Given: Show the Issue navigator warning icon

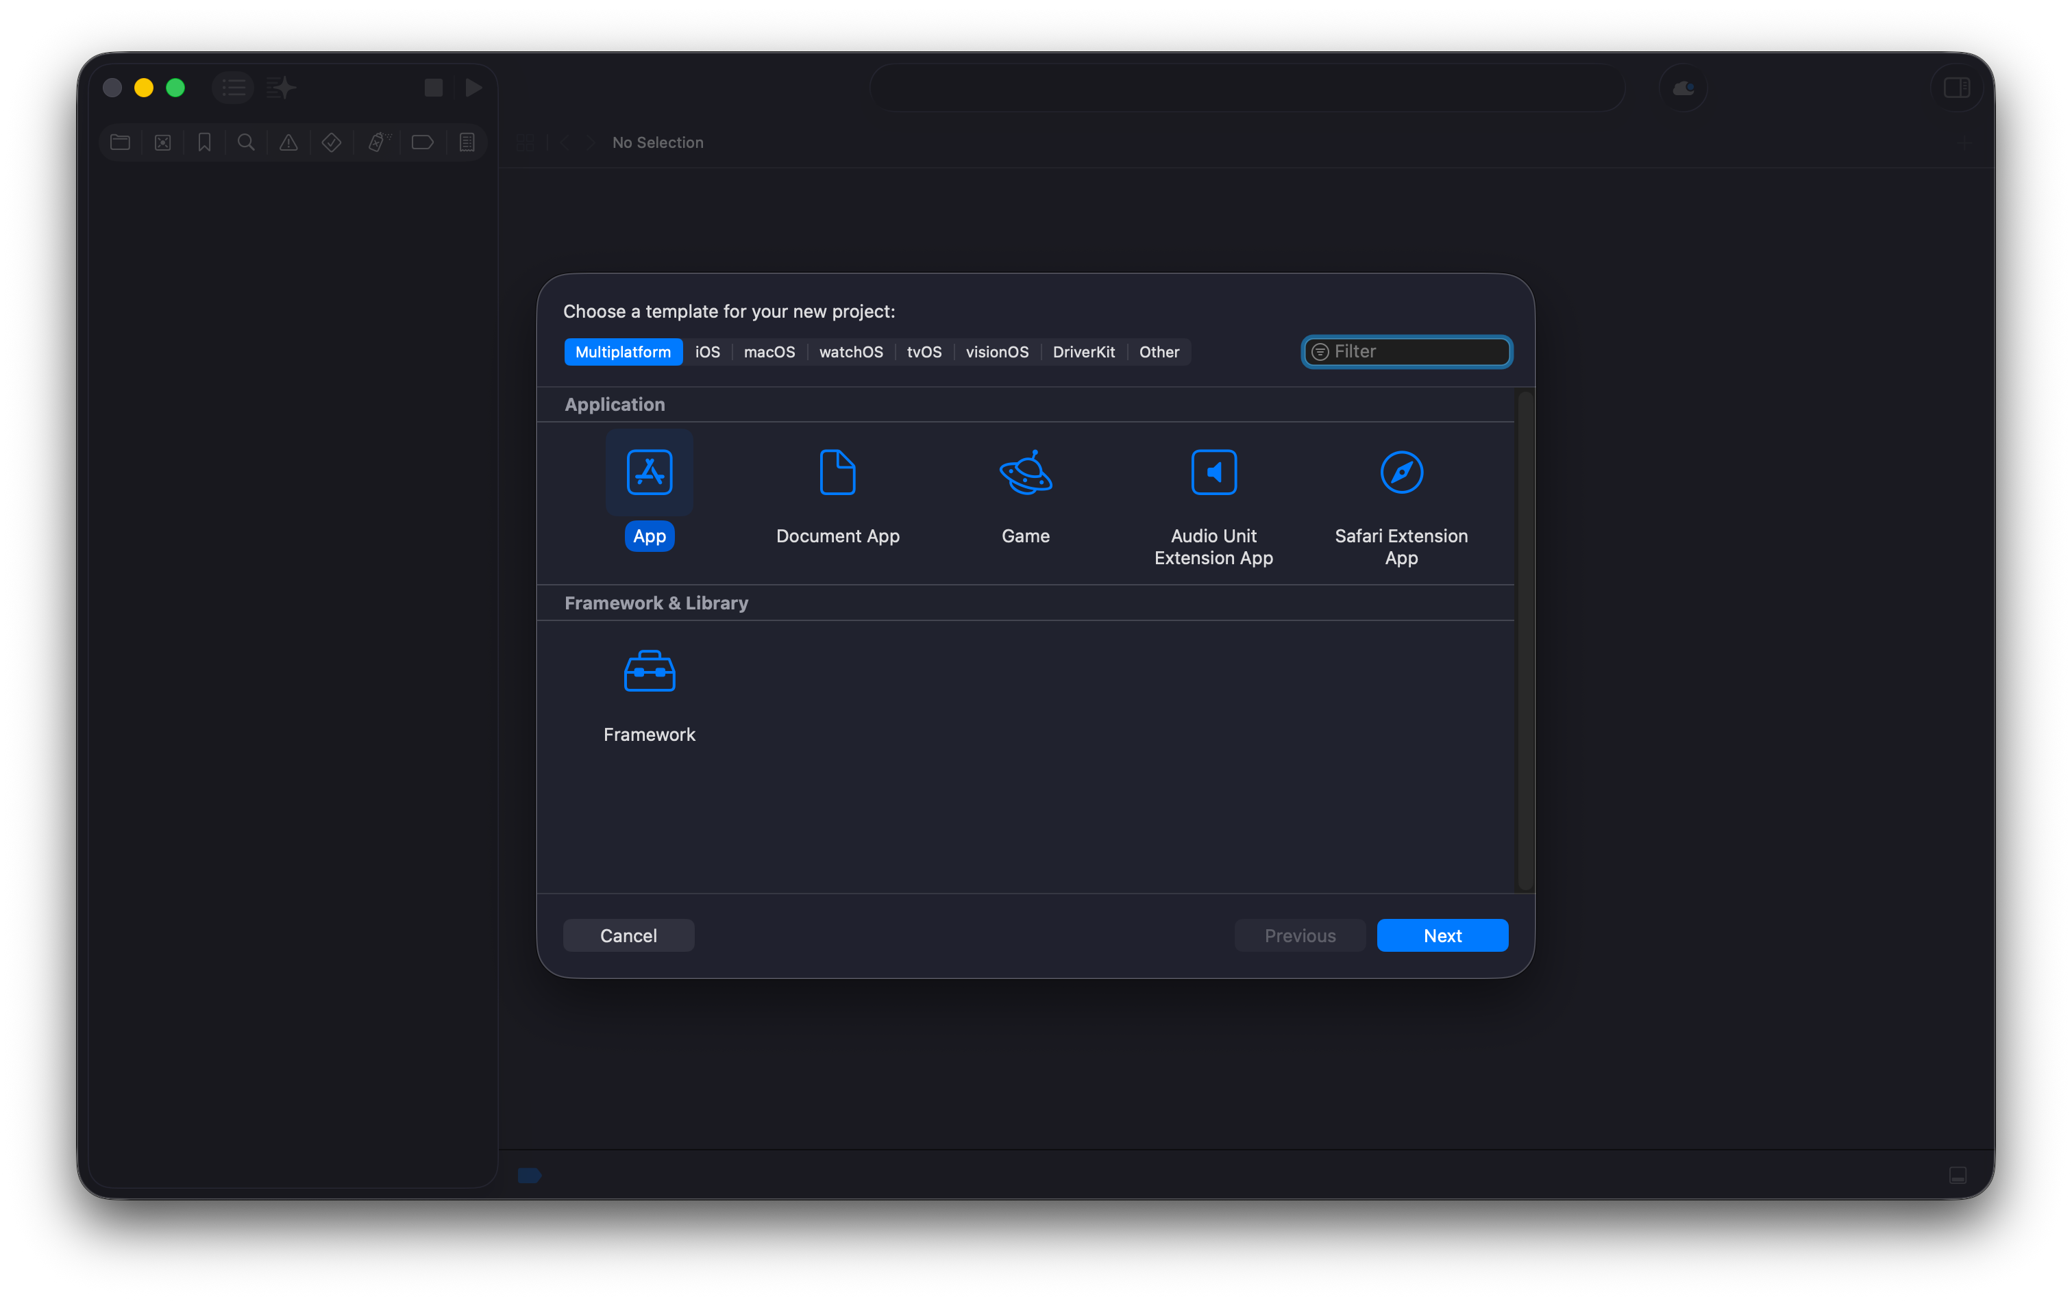Looking at the screenshot, I should coord(288,142).
